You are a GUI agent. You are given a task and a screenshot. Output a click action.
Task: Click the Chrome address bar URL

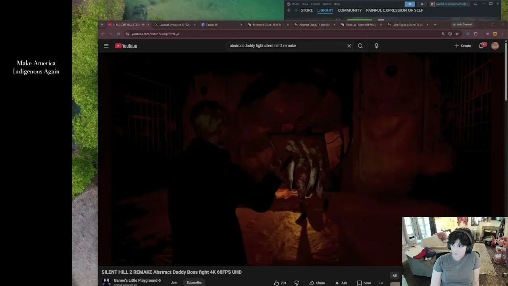(x=156, y=34)
